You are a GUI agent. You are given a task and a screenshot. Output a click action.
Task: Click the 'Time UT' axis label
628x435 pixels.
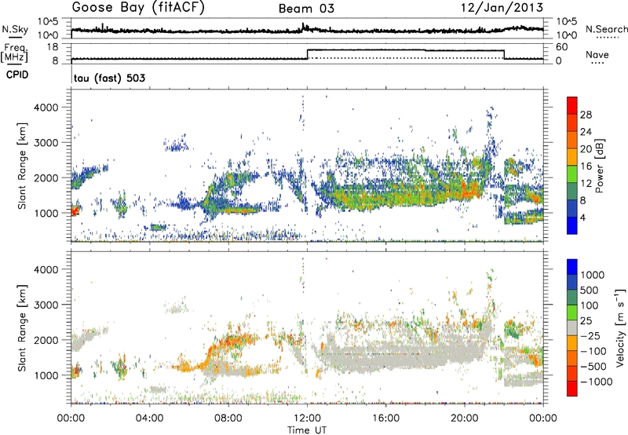tap(307, 430)
